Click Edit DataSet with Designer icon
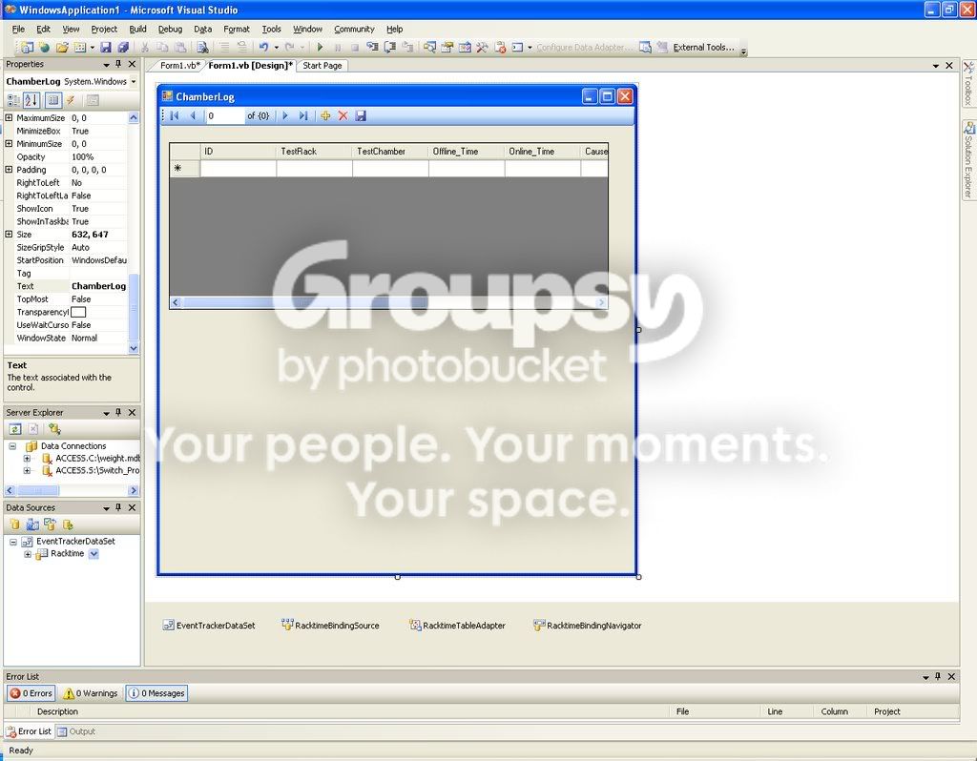Viewport: 977px width, 761px height. point(32,524)
